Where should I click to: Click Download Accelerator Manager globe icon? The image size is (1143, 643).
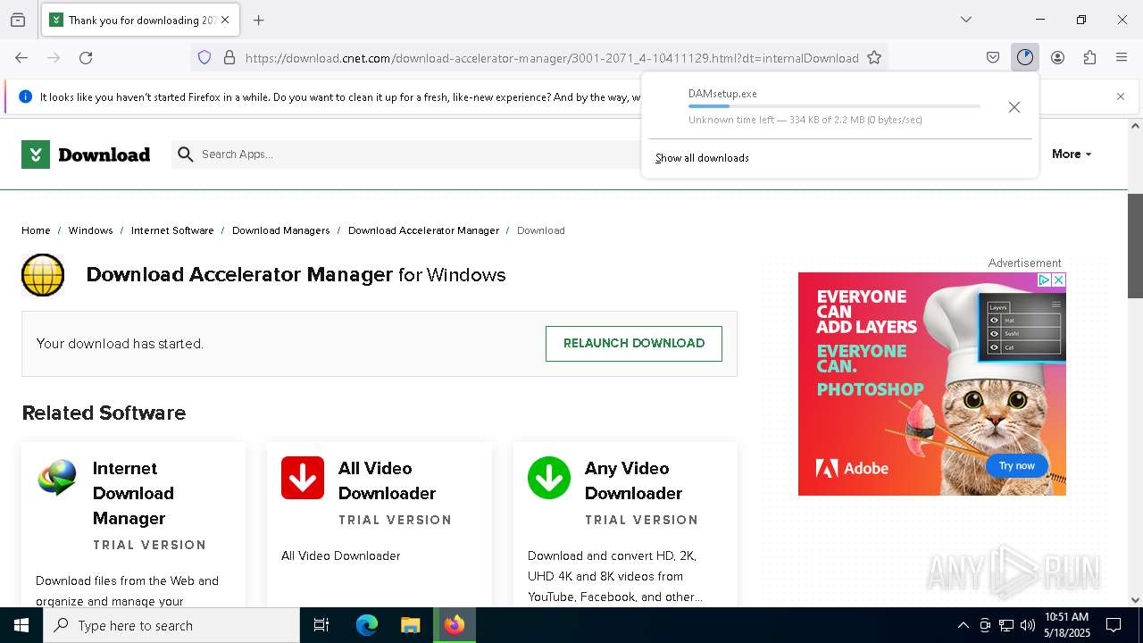(43, 275)
